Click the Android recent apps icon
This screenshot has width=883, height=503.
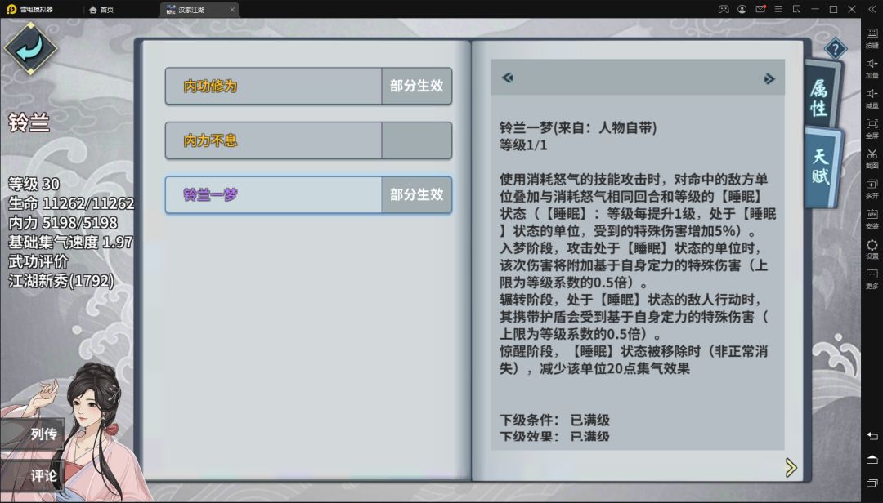pos(872,483)
